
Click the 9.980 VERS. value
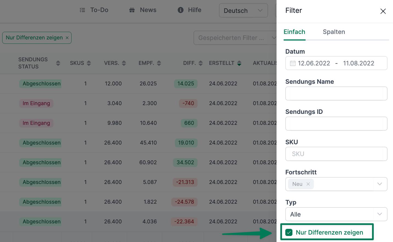115,123
